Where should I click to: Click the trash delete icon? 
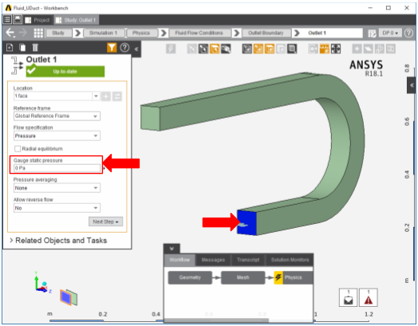point(35,48)
